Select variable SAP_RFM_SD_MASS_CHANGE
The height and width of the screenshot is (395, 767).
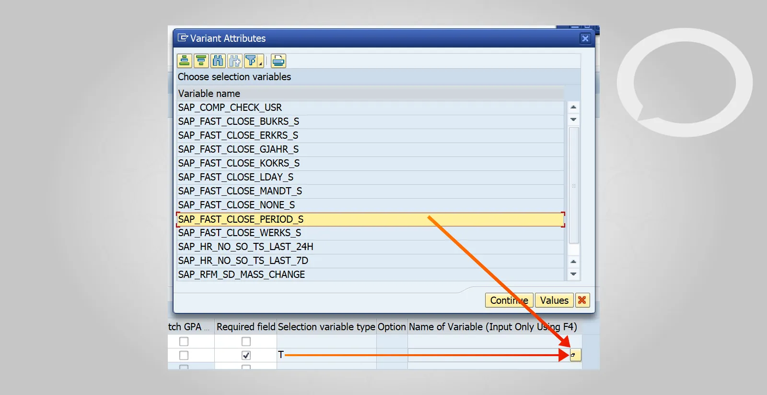tap(371, 275)
